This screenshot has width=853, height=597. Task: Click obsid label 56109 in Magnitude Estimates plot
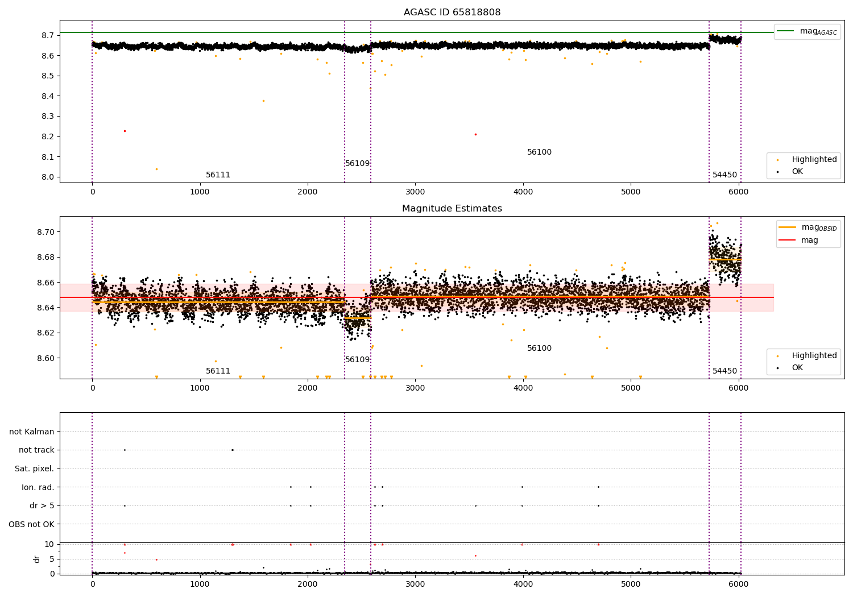coord(358,360)
